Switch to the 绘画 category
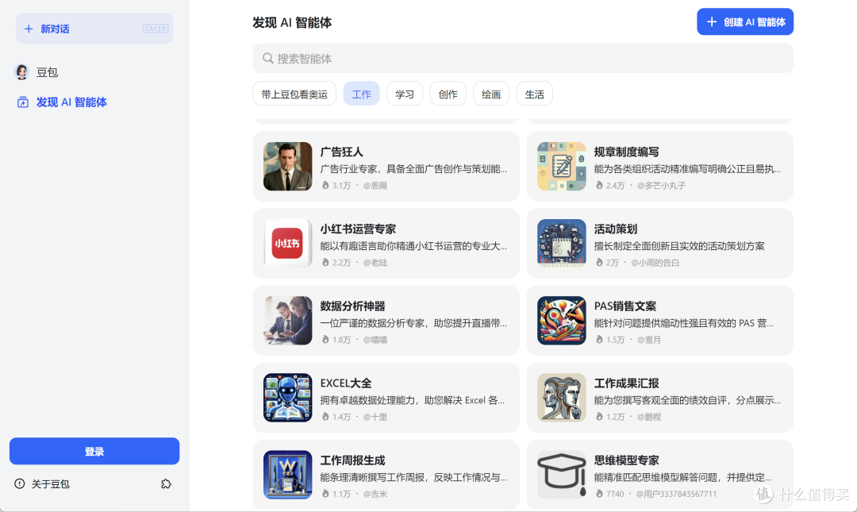The height and width of the screenshot is (512, 857). coord(491,94)
